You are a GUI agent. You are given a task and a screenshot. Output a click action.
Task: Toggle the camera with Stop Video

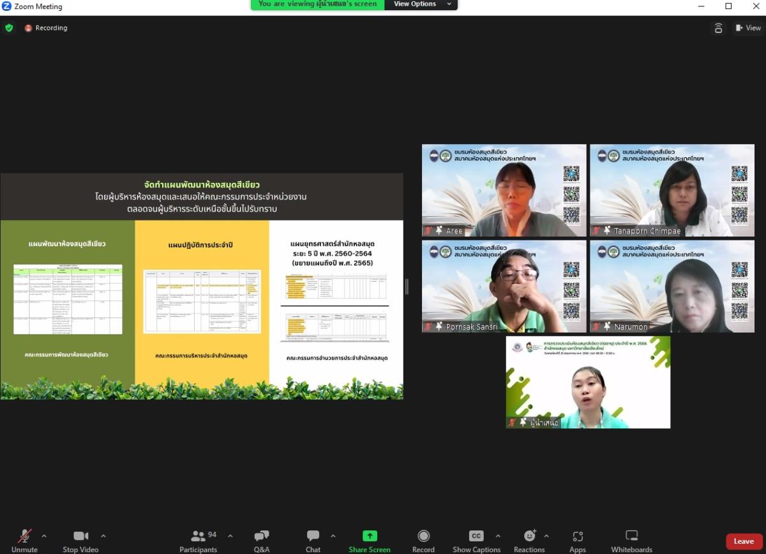click(80, 541)
